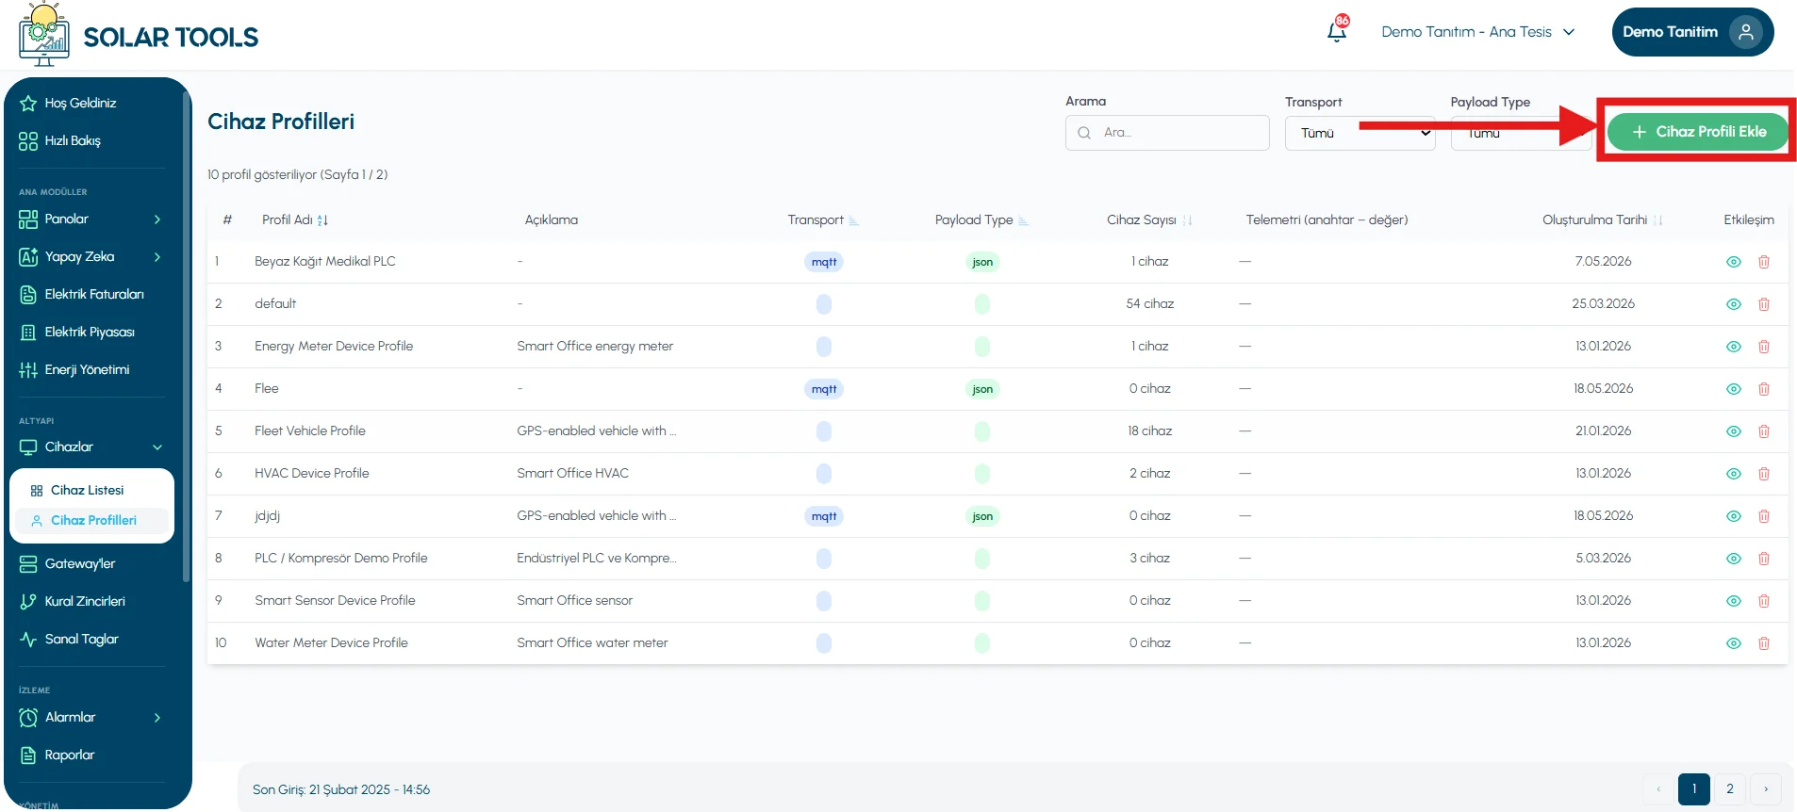Expand the Yapay Zeka sidebar menu

point(91,257)
